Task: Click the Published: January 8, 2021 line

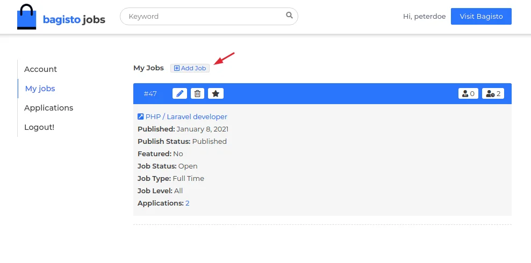Action: point(183,129)
